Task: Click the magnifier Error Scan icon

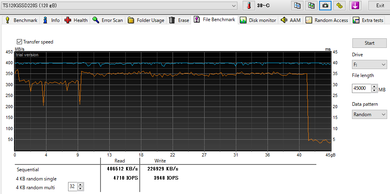Action: [x=96, y=20]
